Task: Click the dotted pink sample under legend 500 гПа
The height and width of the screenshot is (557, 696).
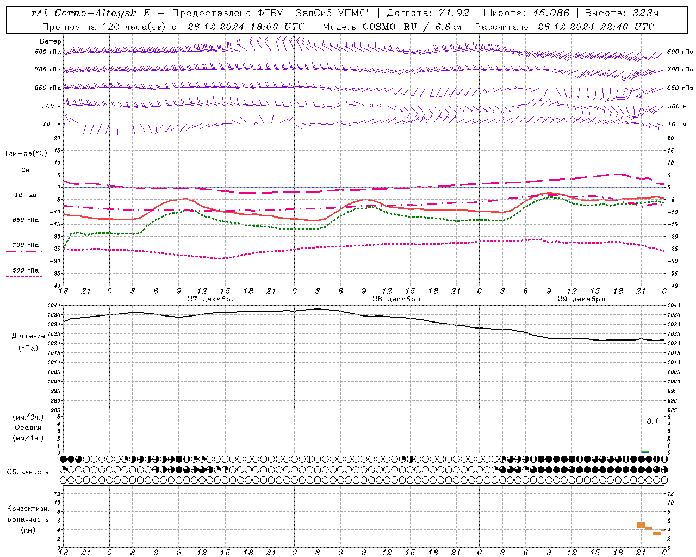Action: (x=24, y=276)
